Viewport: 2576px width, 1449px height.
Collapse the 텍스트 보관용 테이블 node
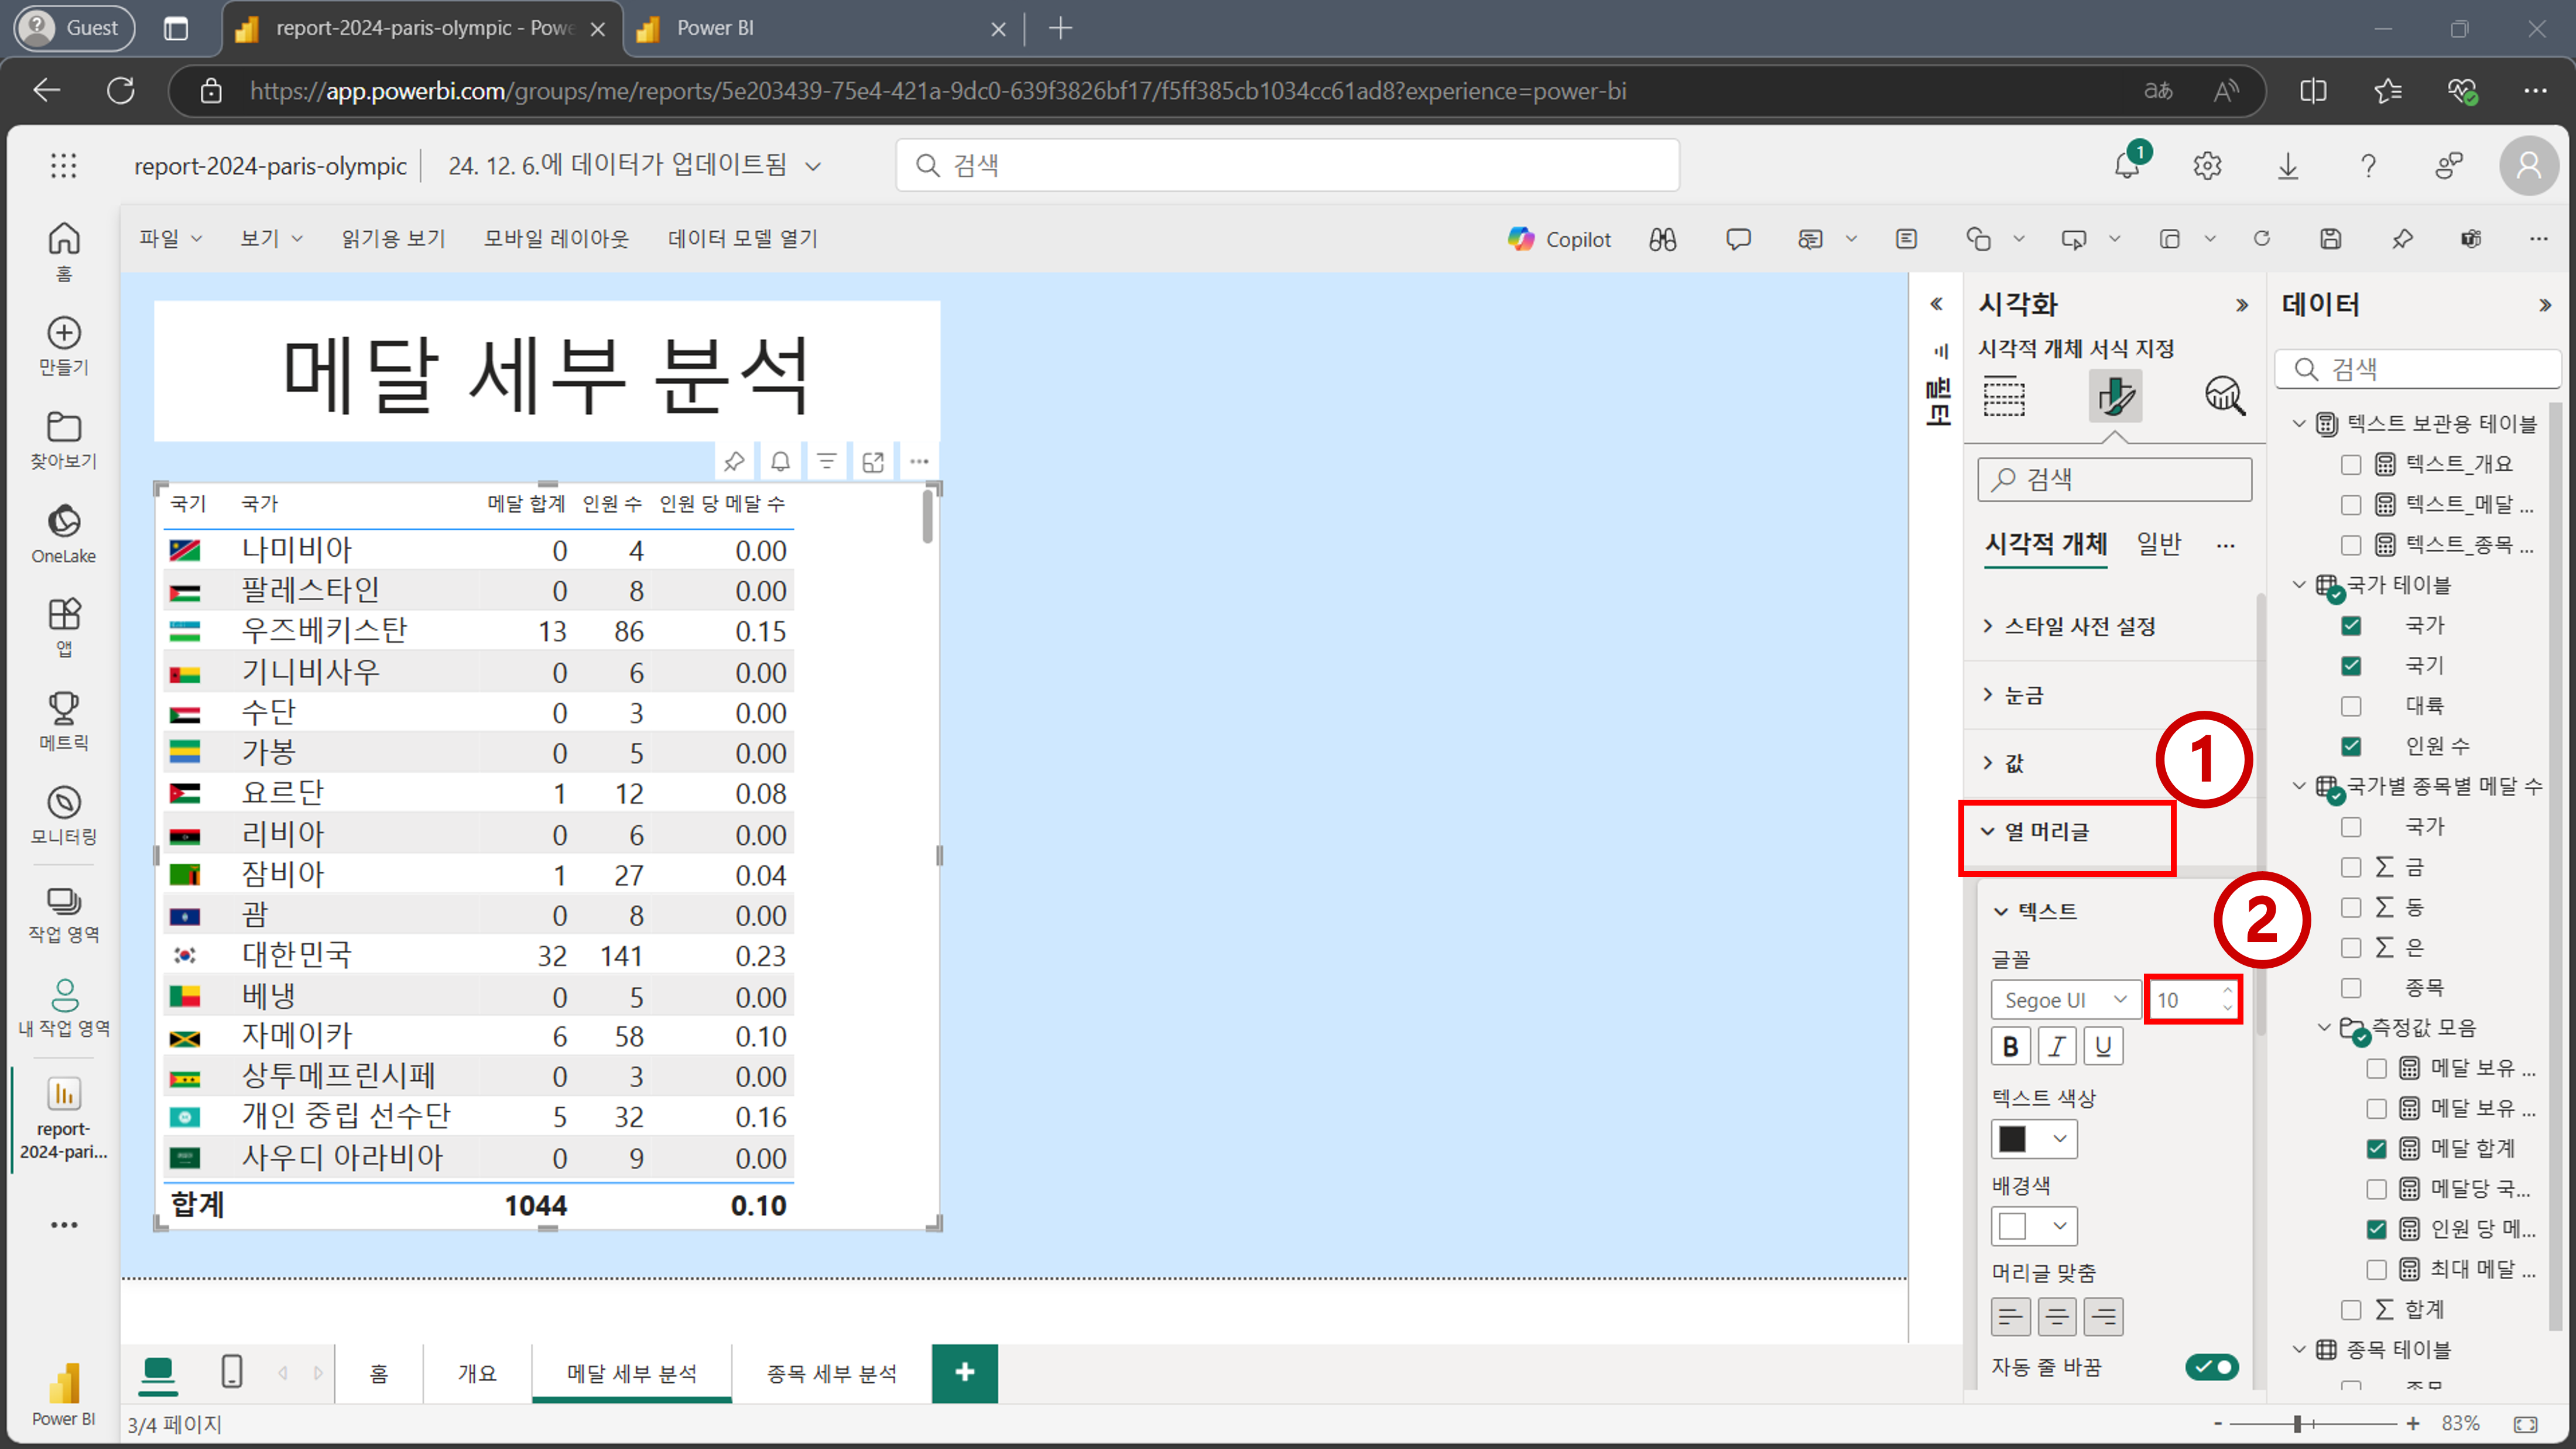pos(2298,424)
